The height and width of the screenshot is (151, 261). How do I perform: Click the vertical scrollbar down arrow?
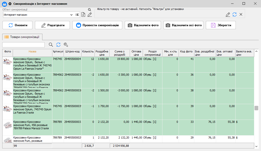pos(256,146)
